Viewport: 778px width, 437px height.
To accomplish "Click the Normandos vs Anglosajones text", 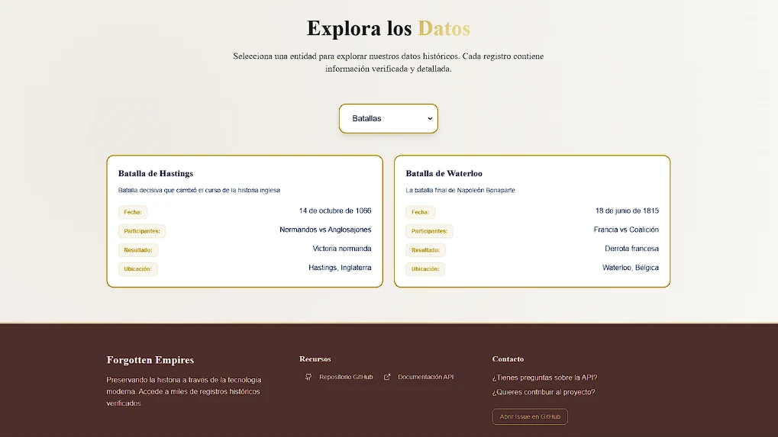I will (325, 230).
